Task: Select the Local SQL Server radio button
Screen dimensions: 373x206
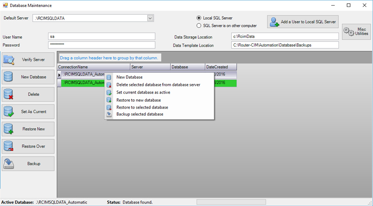Action: click(x=199, y=18)
